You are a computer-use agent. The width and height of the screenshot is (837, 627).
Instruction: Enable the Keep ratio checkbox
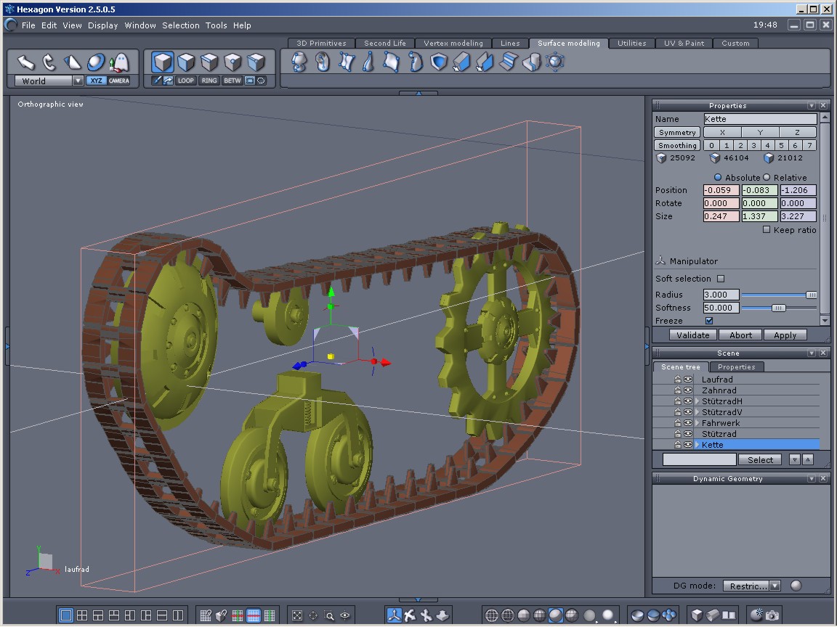tap(767, 229)
